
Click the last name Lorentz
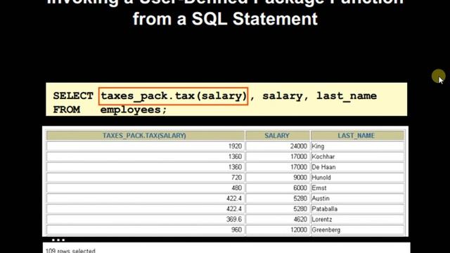point(322,219)
